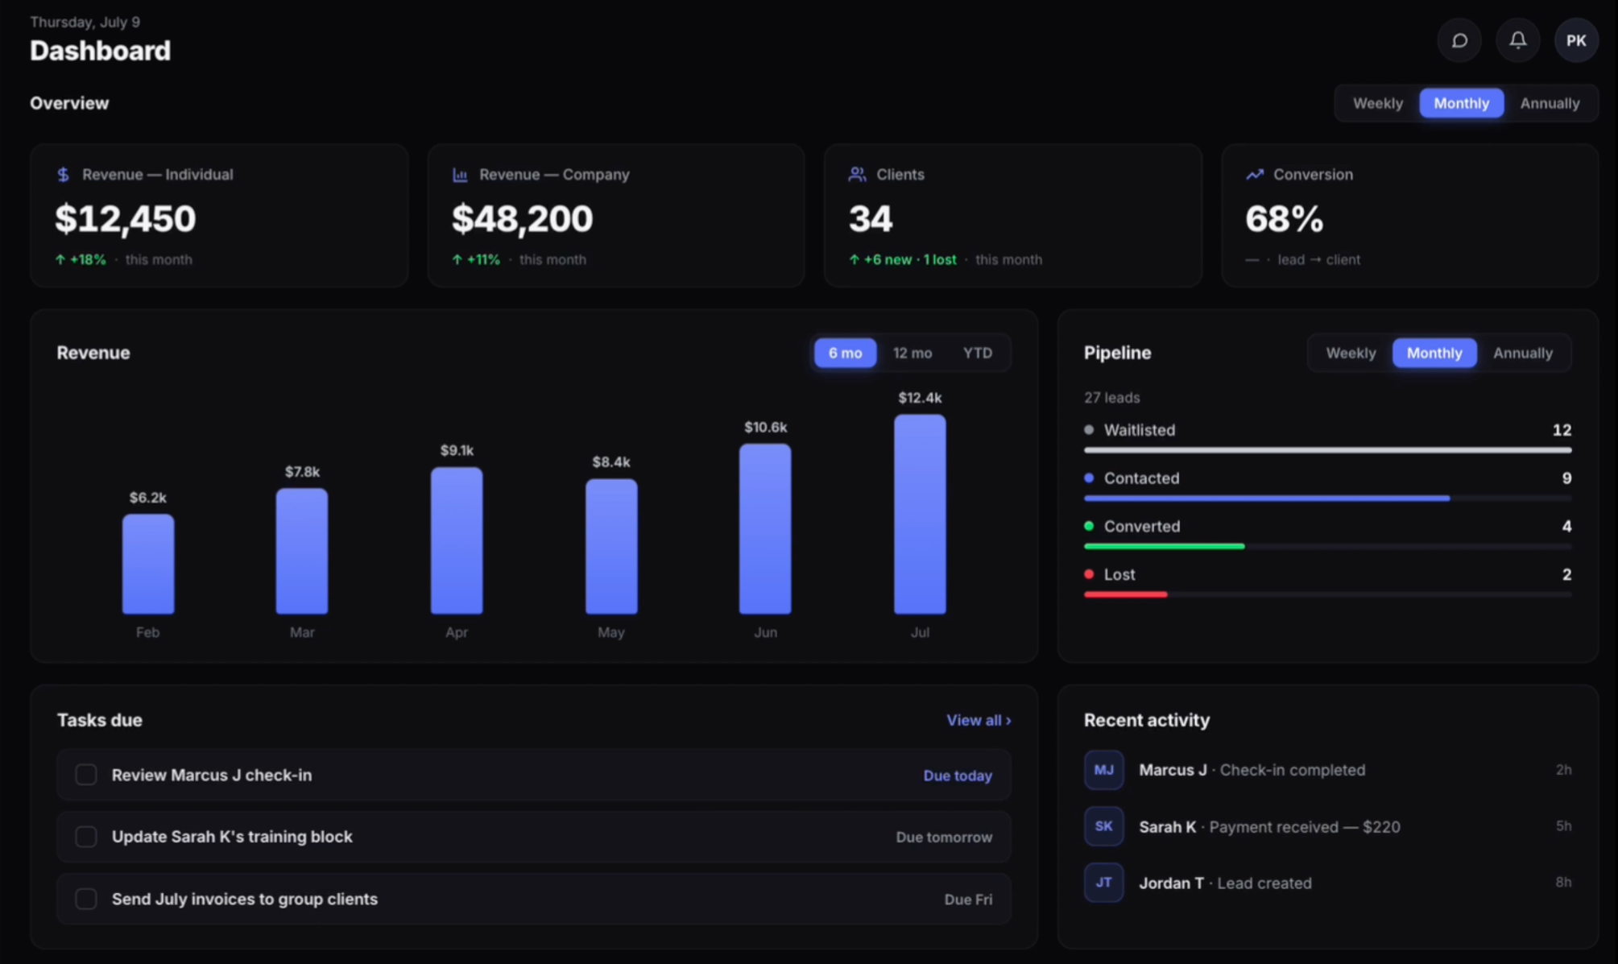The height and width of the screenshot is (964, 1618).
Task: Click the $12.4k label above Jul
Action: coord(920,398)
